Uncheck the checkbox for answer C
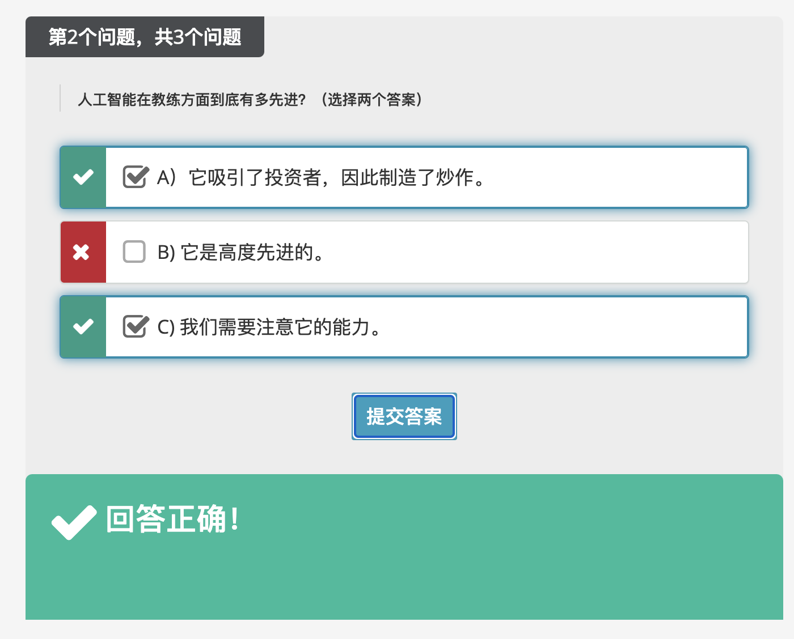 [x=135, y=326]
